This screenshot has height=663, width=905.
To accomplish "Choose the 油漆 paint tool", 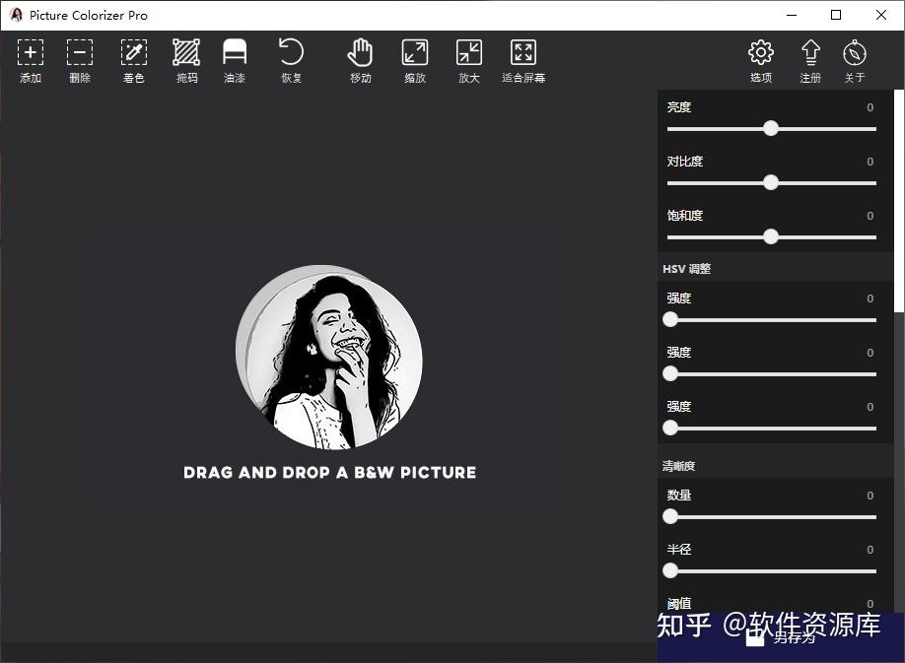I will [x=235, y=60].
